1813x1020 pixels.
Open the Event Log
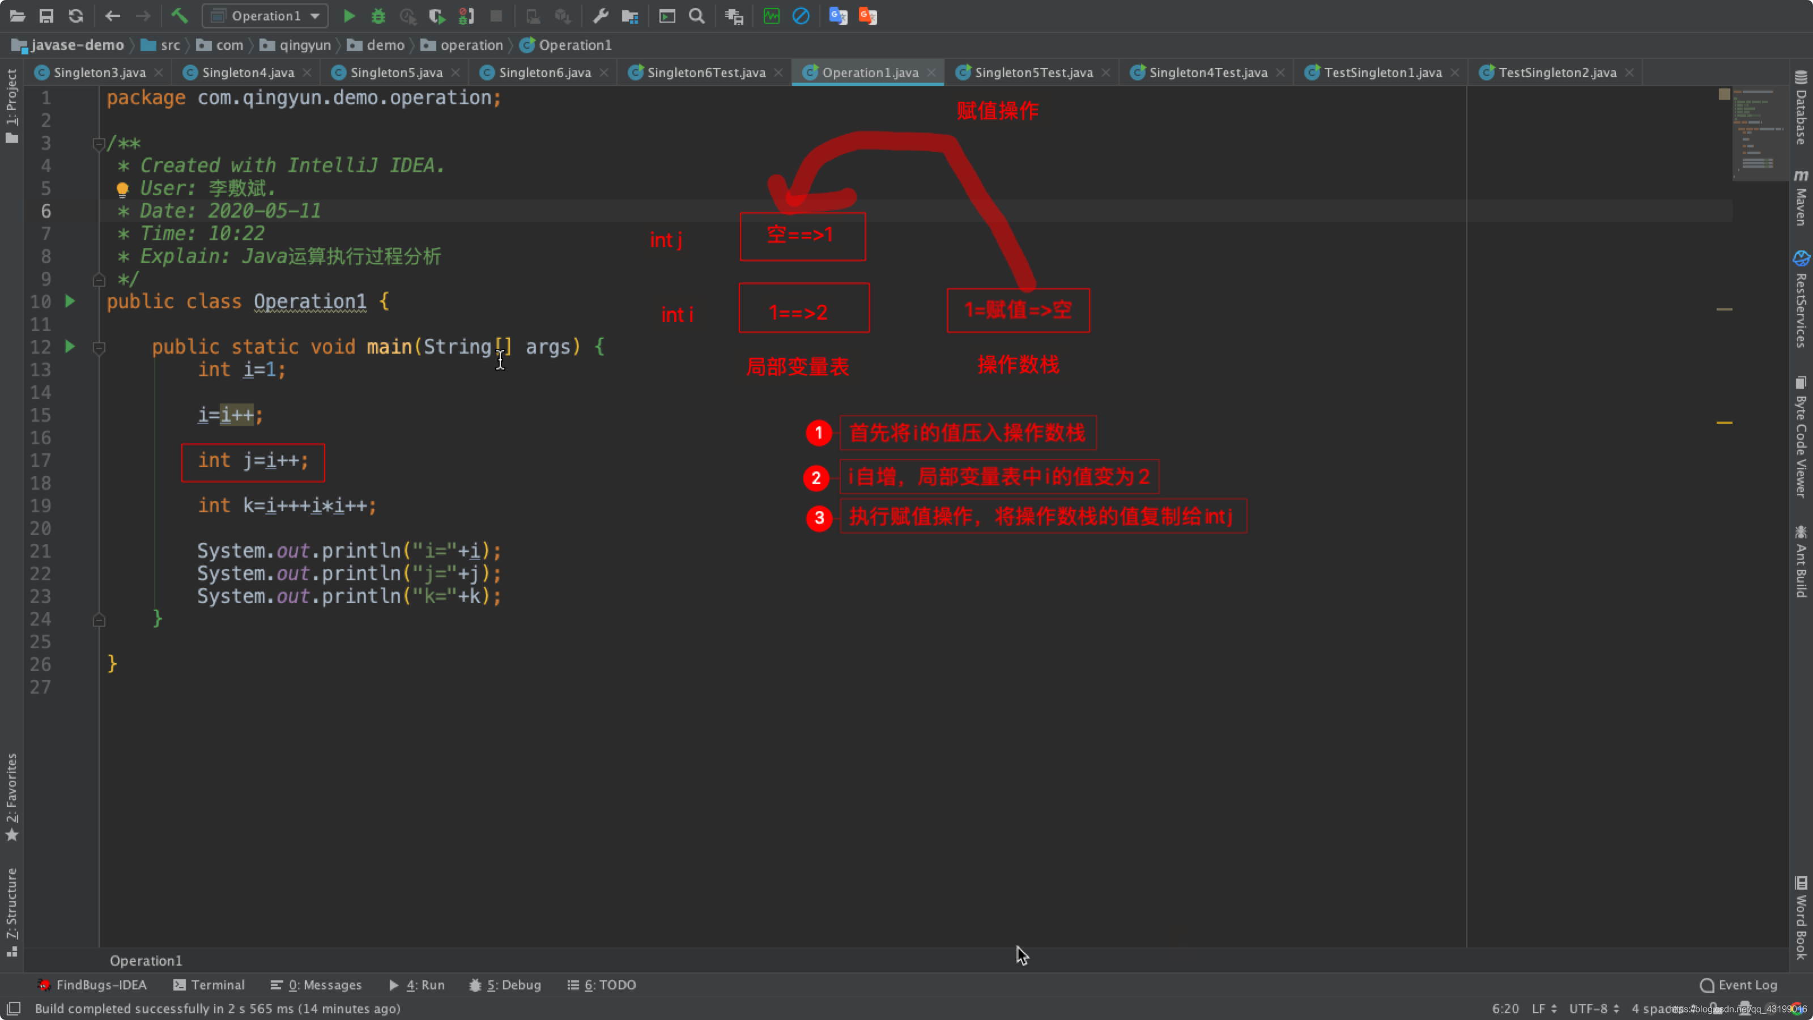[x=1738, y=985]
